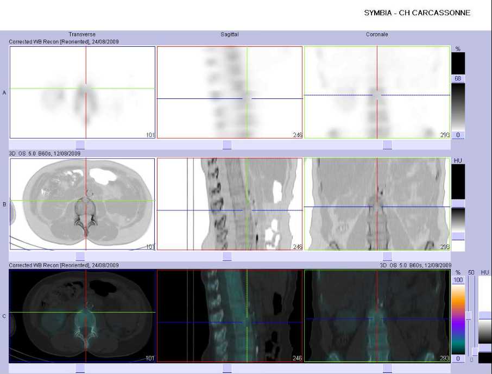The height and width of the screenshot is (374, 492).
Task: Click slice slider under row A coronal view
Action: [x=388, y=145]
